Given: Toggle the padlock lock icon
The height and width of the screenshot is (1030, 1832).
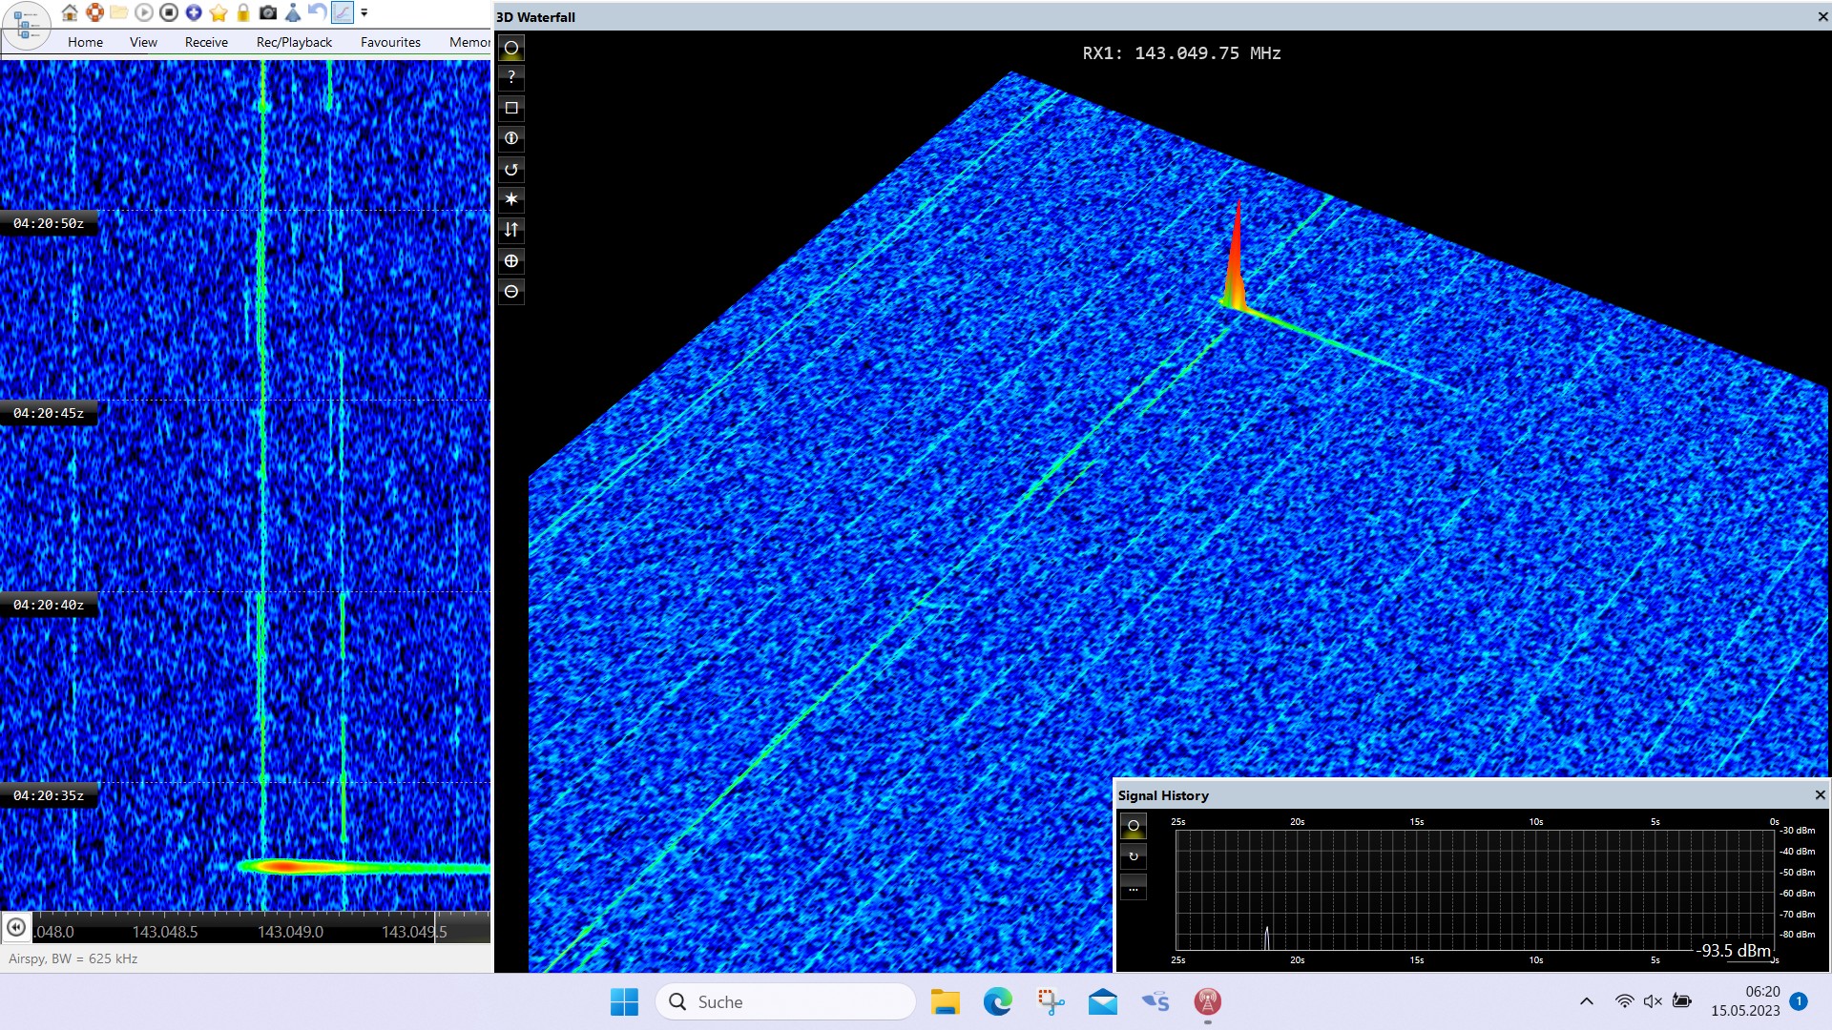Looking at the screenshot, I should (243, 12).
